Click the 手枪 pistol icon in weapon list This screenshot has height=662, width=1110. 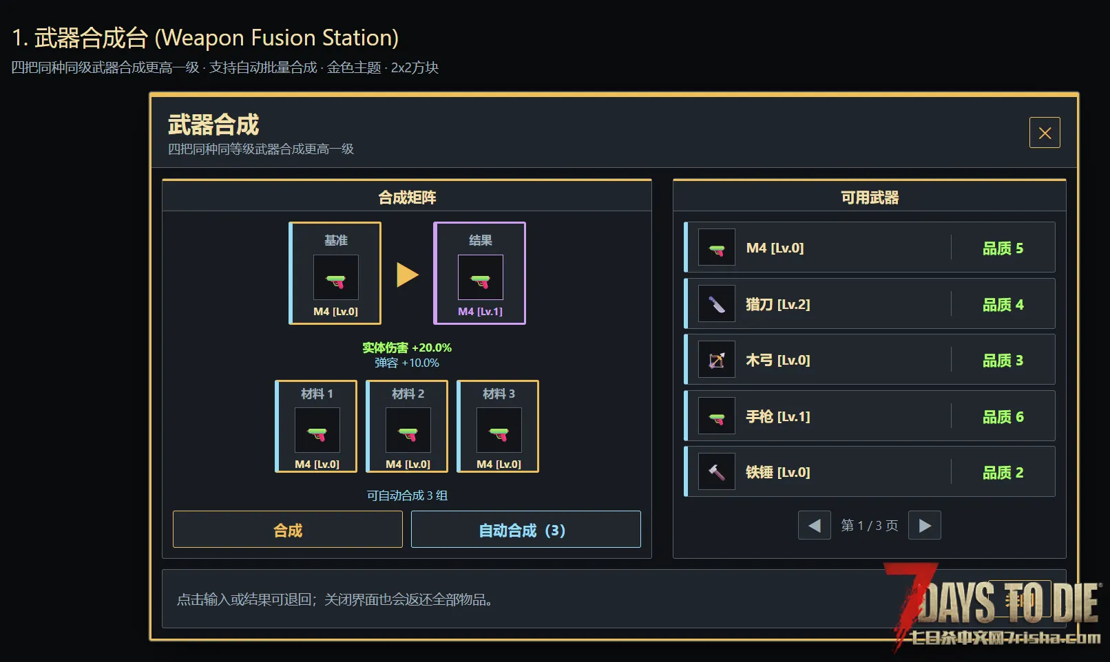pyautogui.click(x=717, y=416)
